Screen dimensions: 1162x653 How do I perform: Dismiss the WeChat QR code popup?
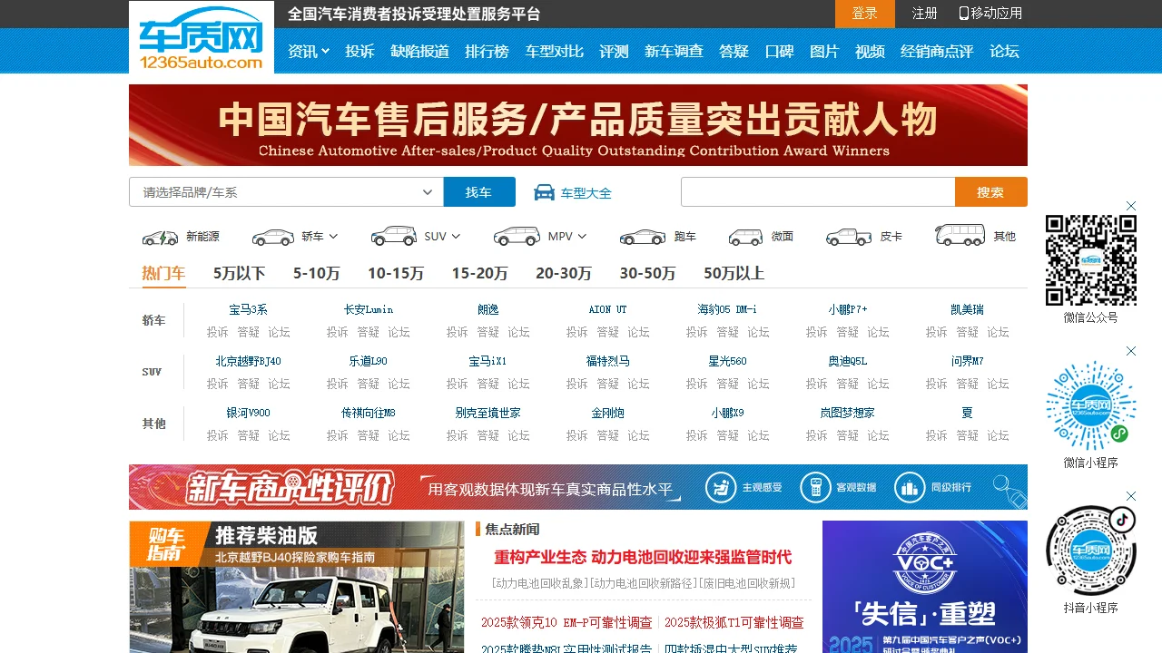1130,206
